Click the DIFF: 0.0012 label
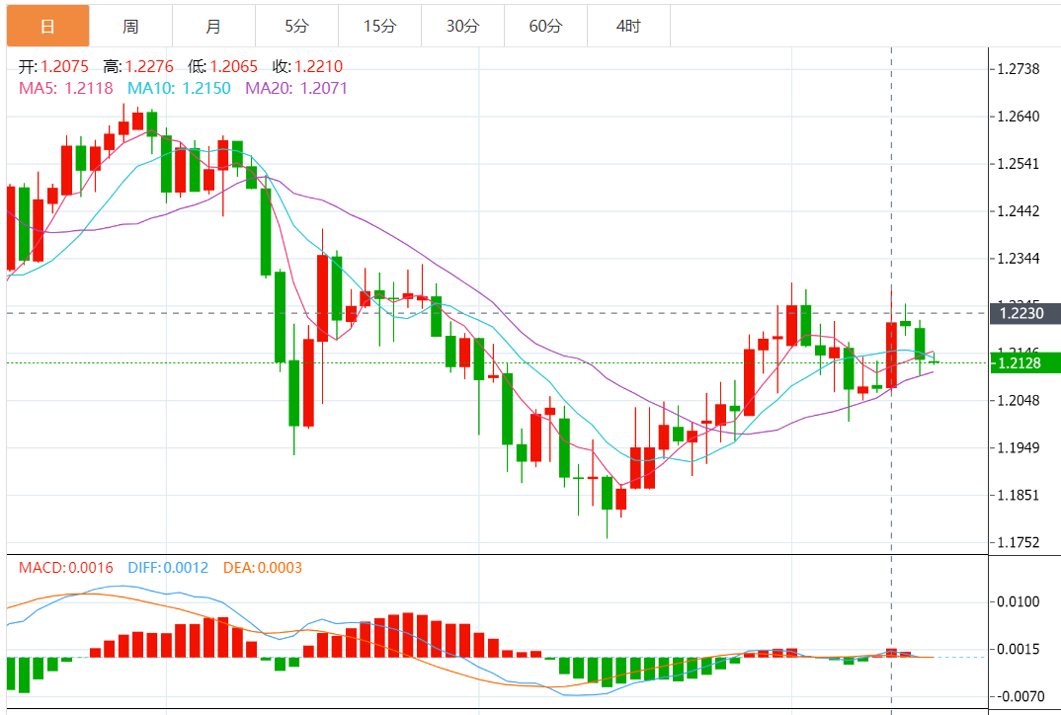Screen dimensions: 1061x715 [168, 568]
